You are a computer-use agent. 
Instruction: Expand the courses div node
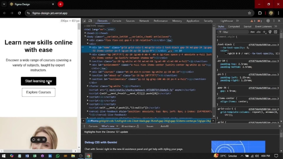click(x=90, y=72)
